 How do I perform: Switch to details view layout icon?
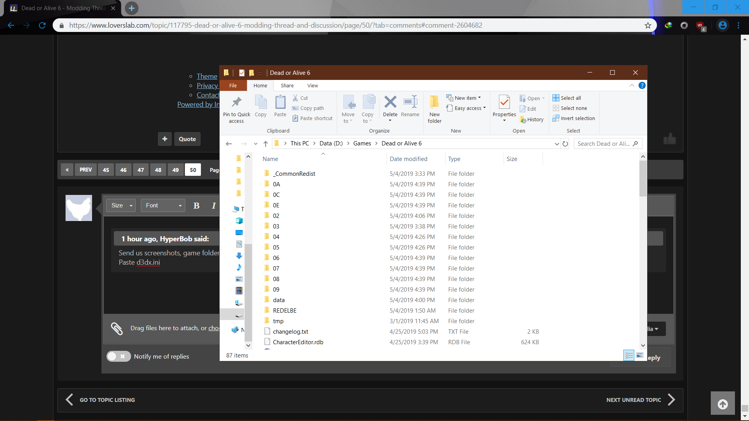(629, 355)
